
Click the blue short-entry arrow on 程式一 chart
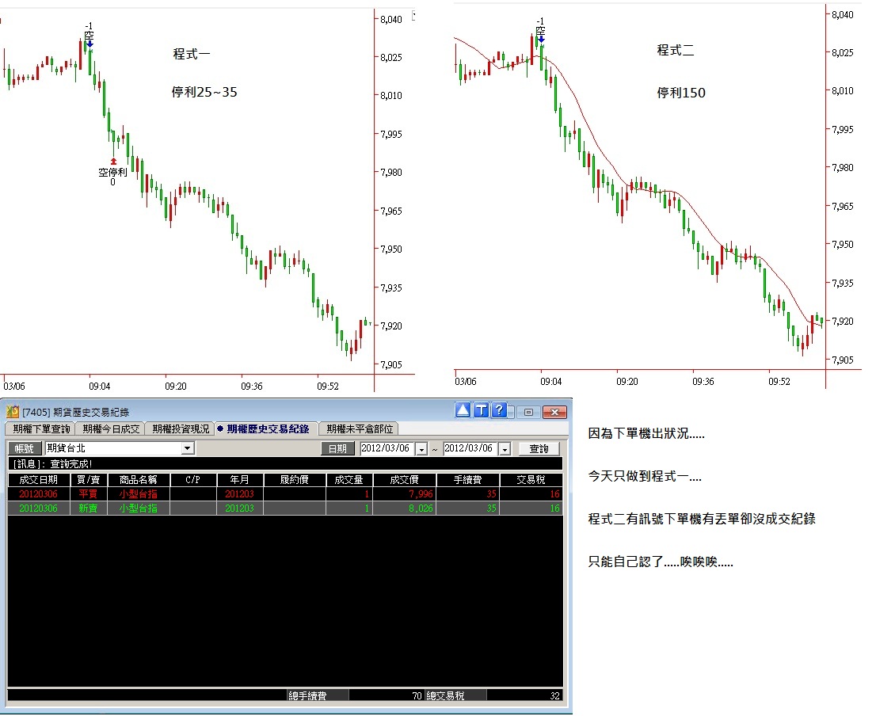pos(90,44)
